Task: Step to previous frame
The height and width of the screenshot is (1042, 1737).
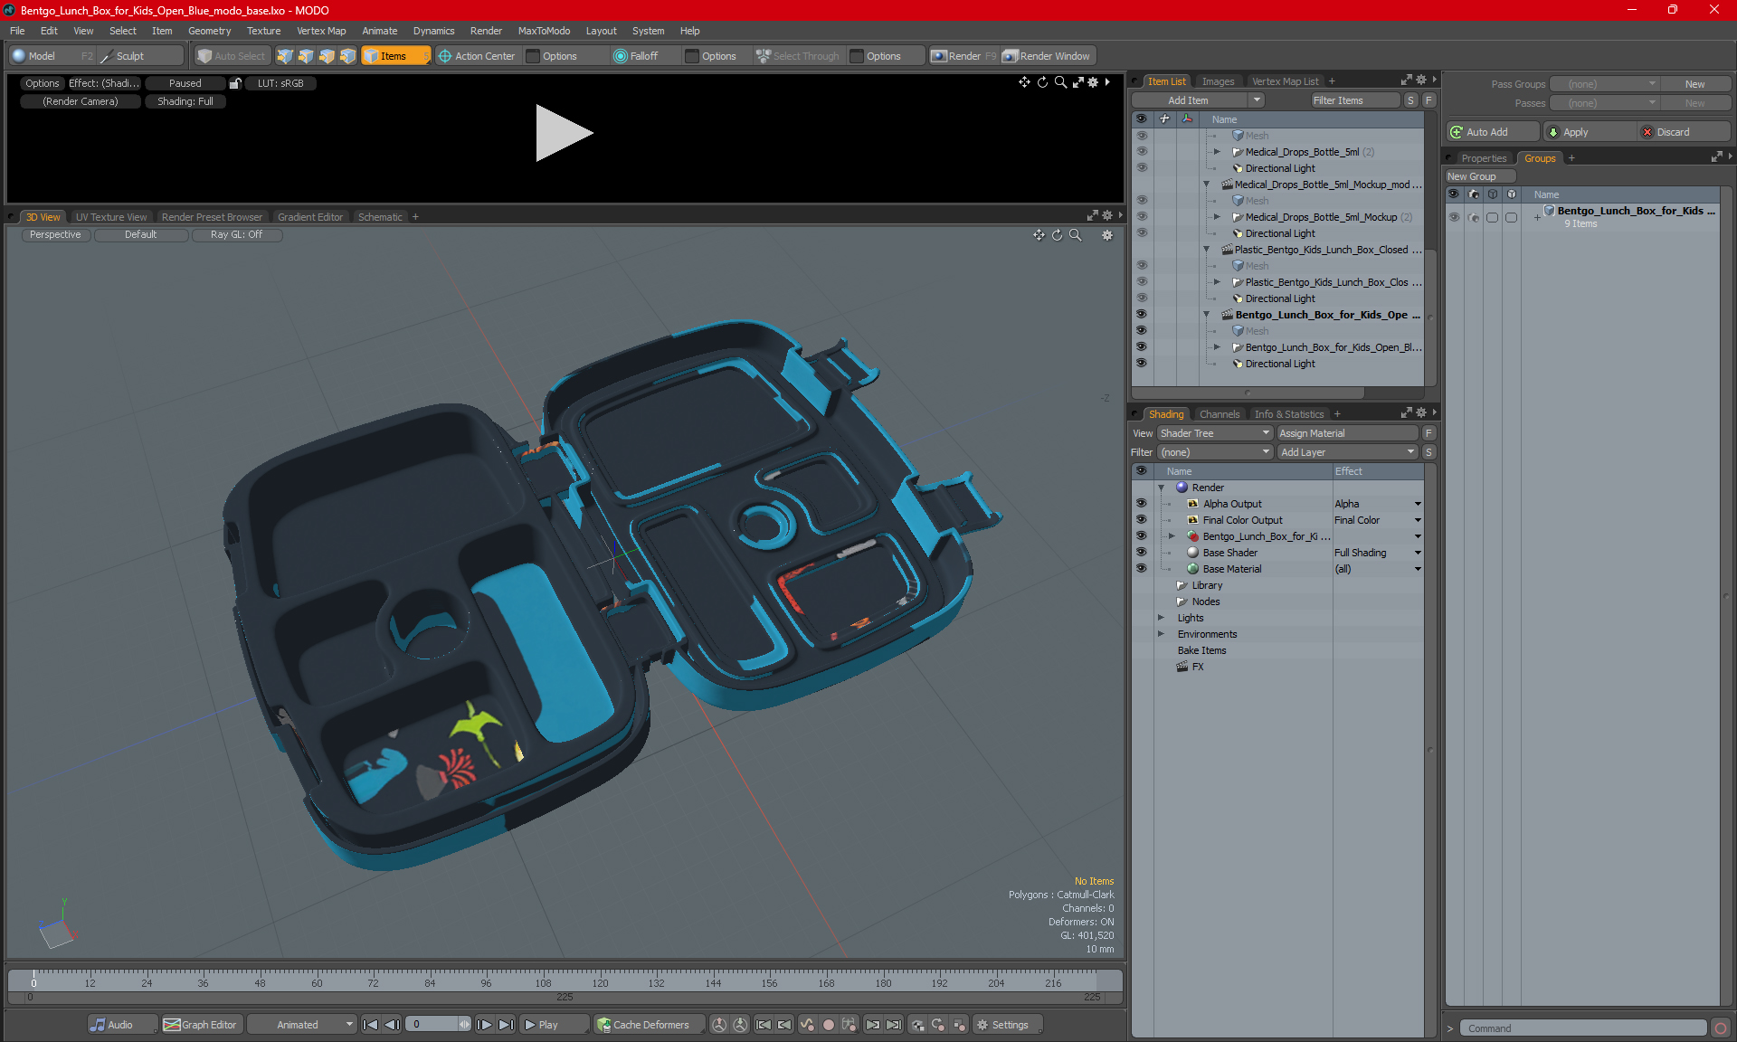Action: [x=392, y=1025]
